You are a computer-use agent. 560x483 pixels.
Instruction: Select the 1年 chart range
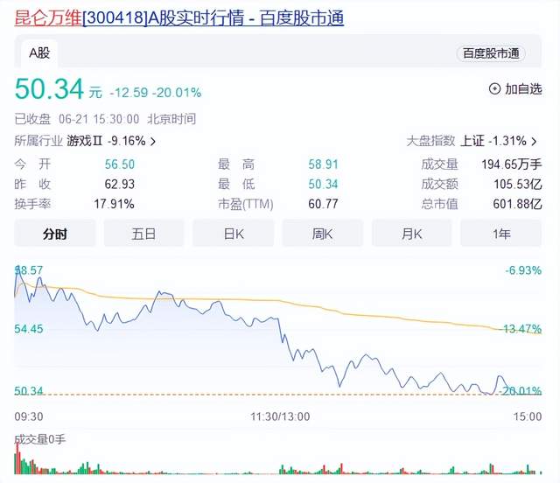(x=502, y=234)
